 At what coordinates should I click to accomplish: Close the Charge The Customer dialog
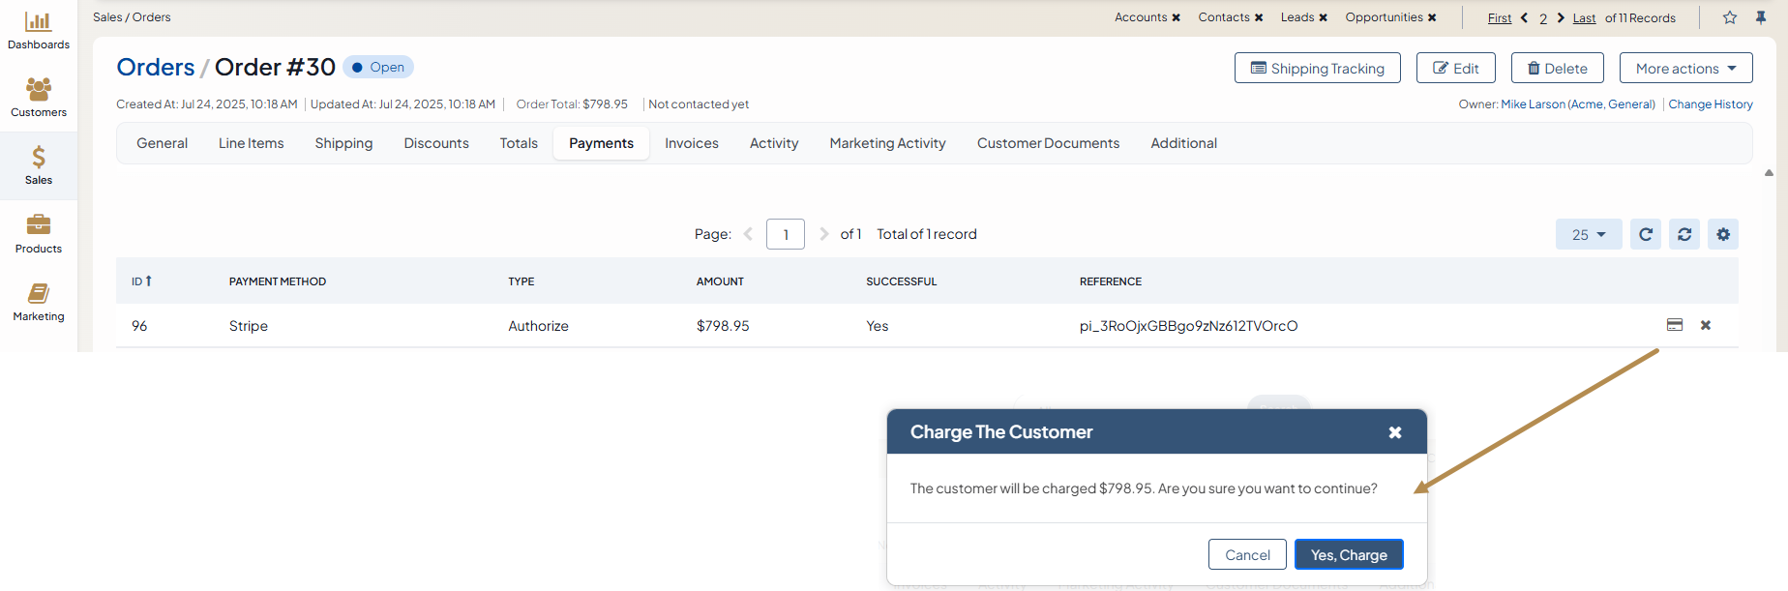coord(1395,432)
